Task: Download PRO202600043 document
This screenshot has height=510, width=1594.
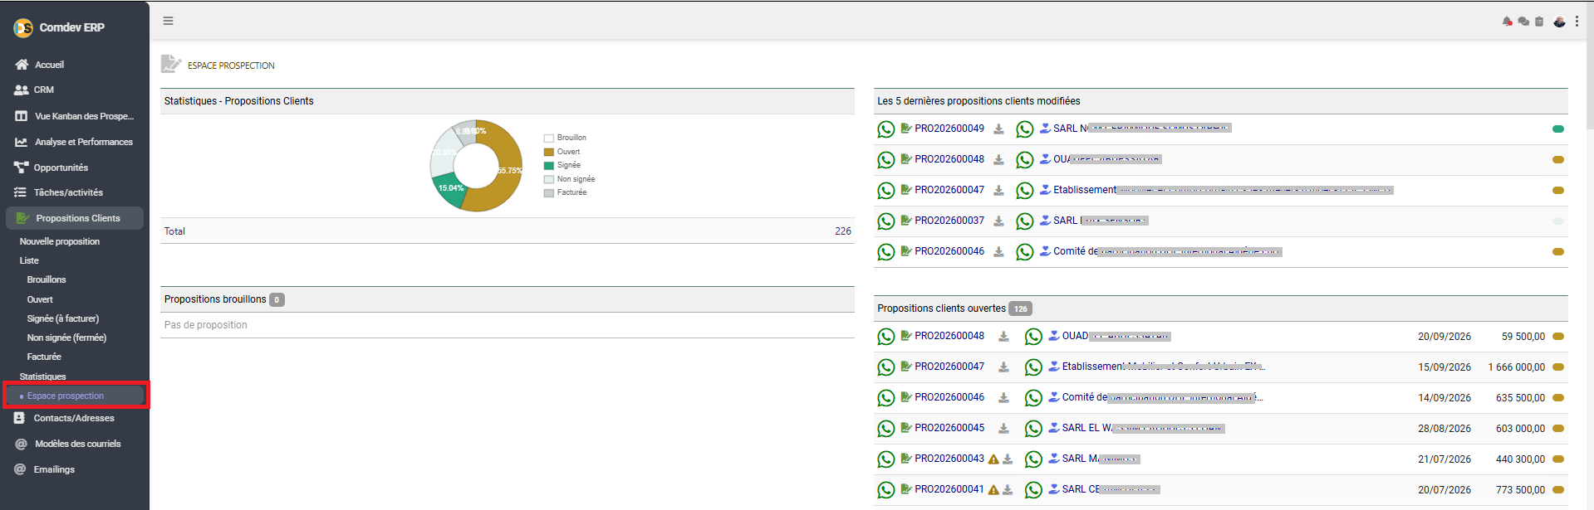Action: pos(1008,459)
